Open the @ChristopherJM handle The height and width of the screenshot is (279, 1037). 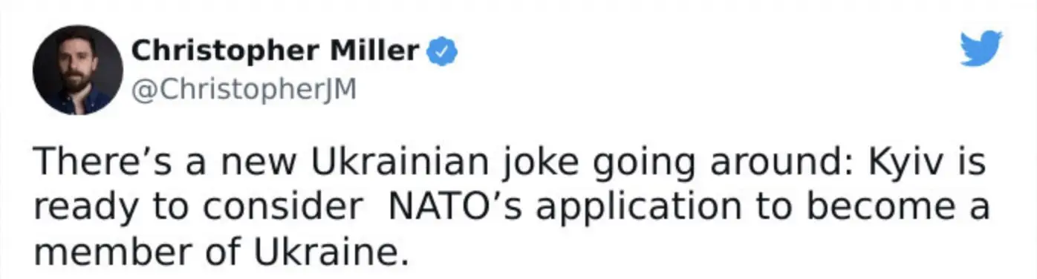click(x=244, y=90)
